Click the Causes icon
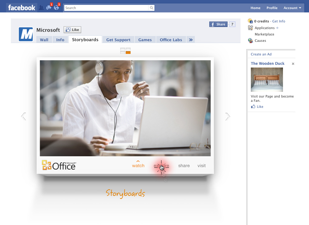 [x=250, y=40]
